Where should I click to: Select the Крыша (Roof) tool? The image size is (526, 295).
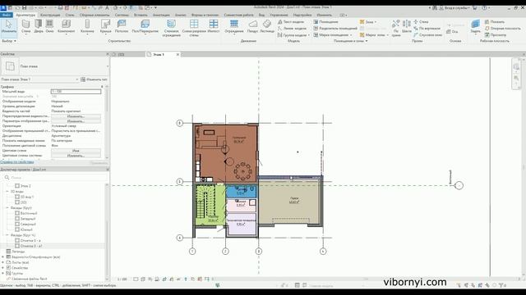point(105,26)
